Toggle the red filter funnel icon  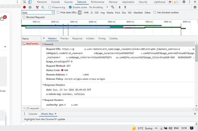pos(37,7)
